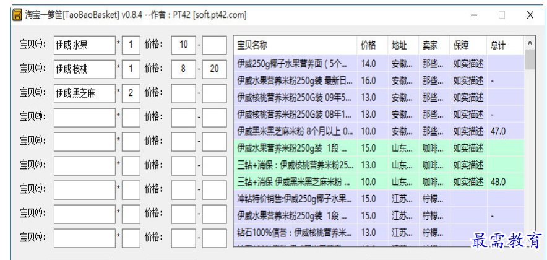Select row 伊威黑米黑芝麻米粉 8个月以上
This screenshot has width=547, height=260.
379,131
